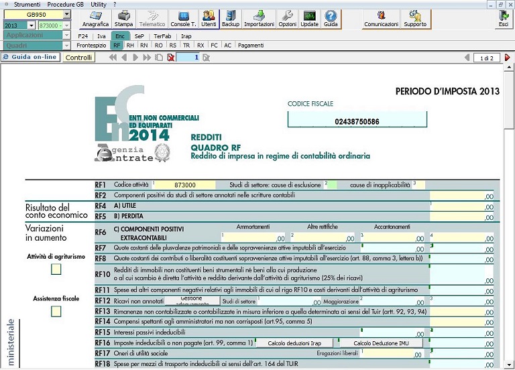Click the Gestione adeguamento button in RF12
This screenshot has height=370, width=515.
(x=192, y=301)
